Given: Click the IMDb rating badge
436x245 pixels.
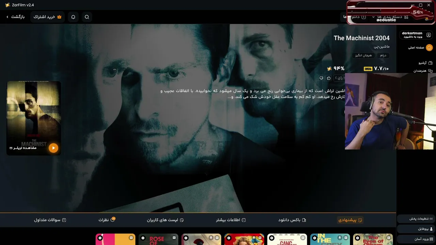Looking at the screenshot, I should [x=368, y=69].
